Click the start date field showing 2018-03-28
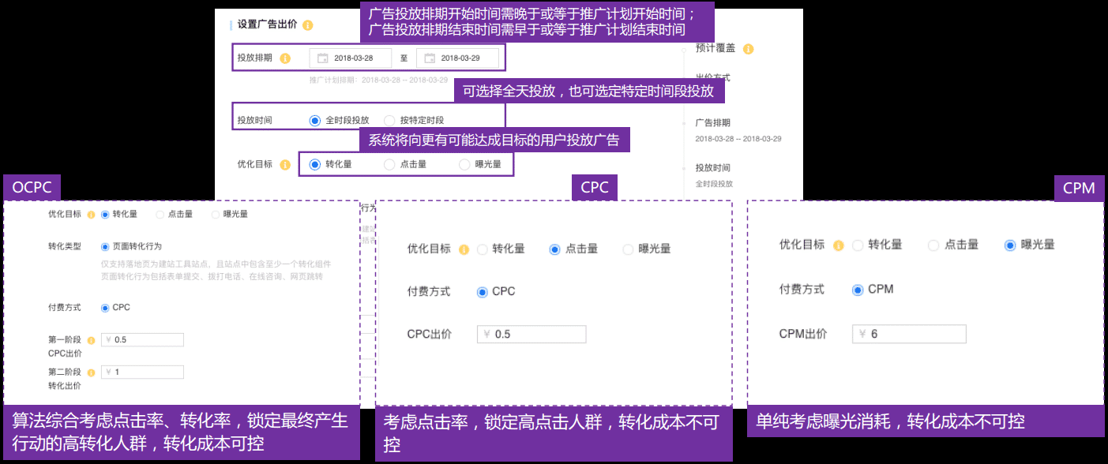 pyautogui.click(x=351, y=58)
